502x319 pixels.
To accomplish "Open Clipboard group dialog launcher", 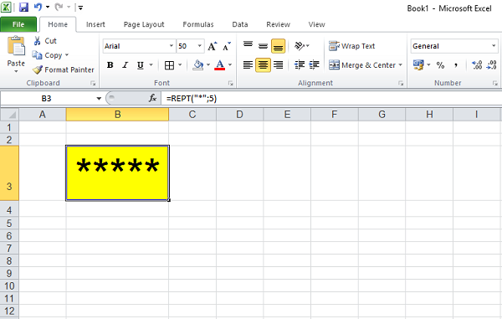I will pos(93,83).
